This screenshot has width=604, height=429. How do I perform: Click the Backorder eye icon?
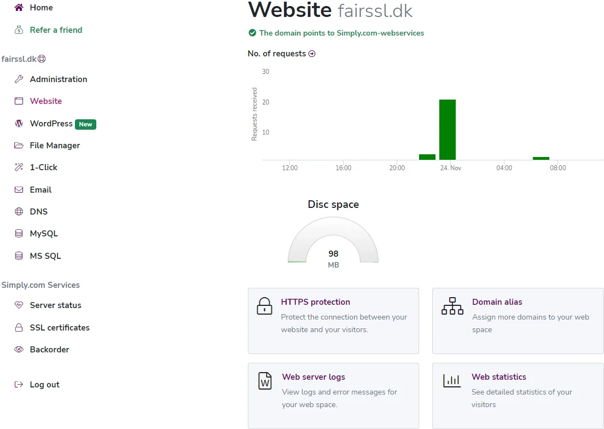pyautogui.click(x=19, y=349)
